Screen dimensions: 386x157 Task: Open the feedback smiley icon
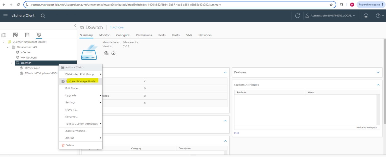pos(366,16)
